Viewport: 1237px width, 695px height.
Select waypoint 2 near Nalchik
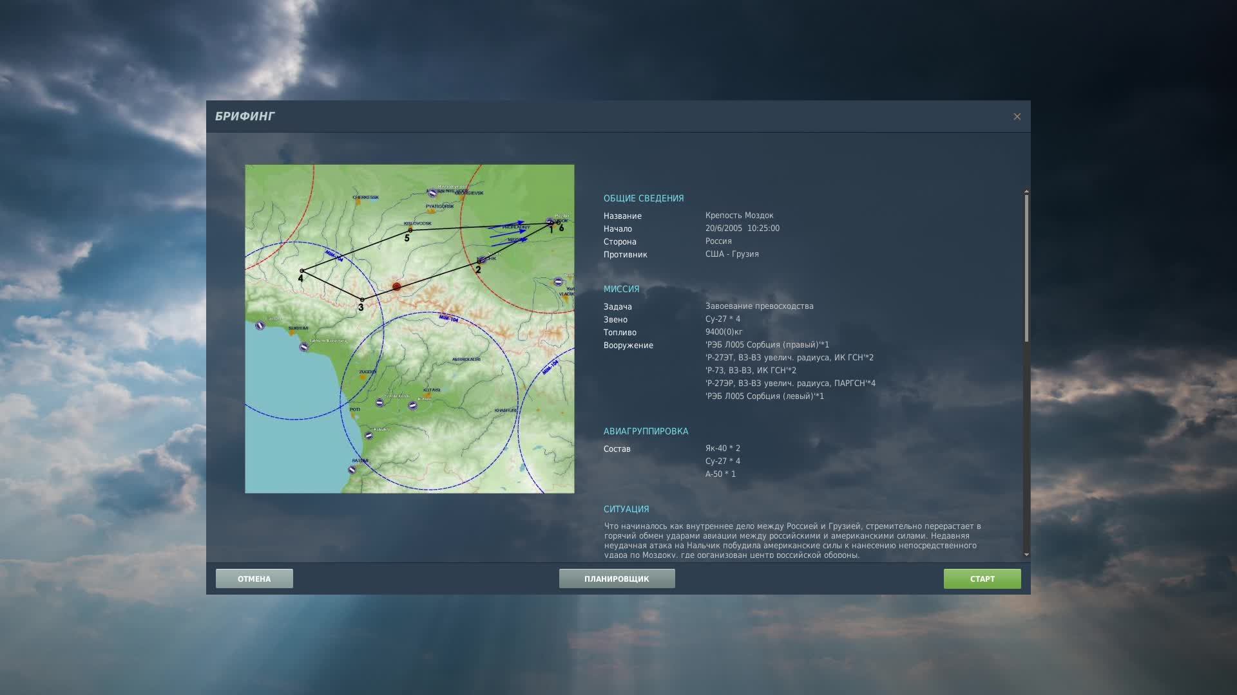click(x=479, y=262)
